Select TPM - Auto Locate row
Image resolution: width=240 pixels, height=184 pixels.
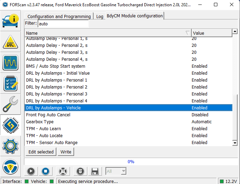point(128,135)
